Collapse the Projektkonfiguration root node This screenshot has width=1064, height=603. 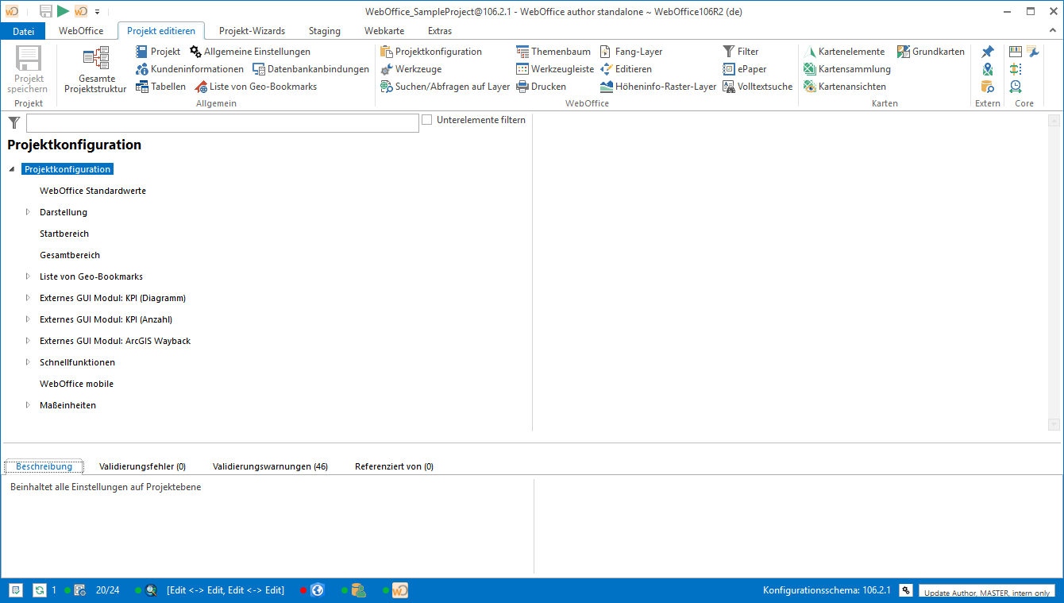coord(12,169)
